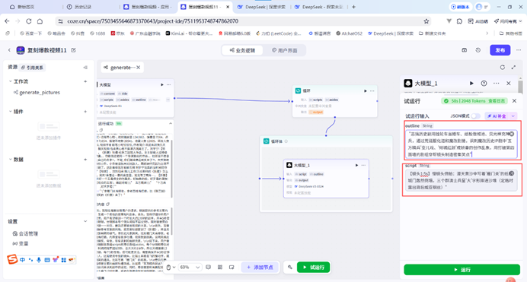Viewport: 527px width, 282px height.
Task: Open 变量 variables settings
Action: pos(21,243)
